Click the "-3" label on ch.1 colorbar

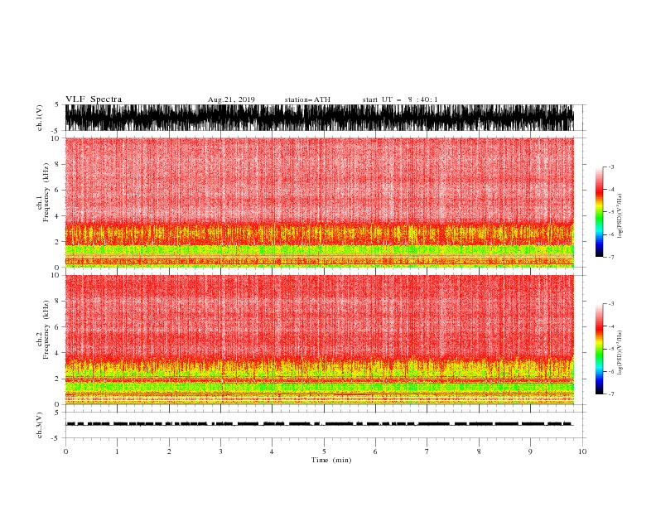(611, 167)
